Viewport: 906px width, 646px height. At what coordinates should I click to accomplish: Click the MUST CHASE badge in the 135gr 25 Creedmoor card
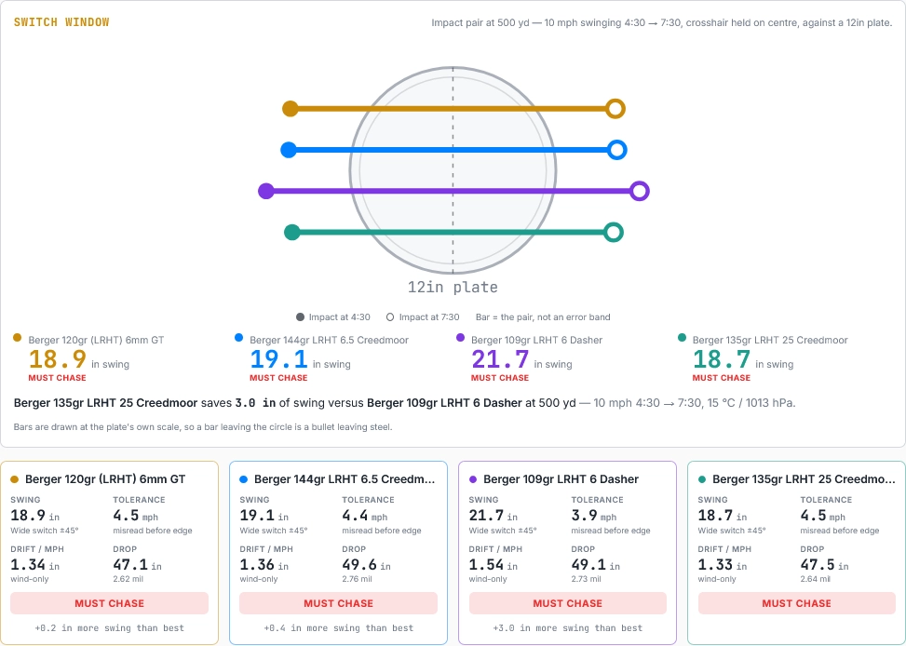(x=797, y=603)
